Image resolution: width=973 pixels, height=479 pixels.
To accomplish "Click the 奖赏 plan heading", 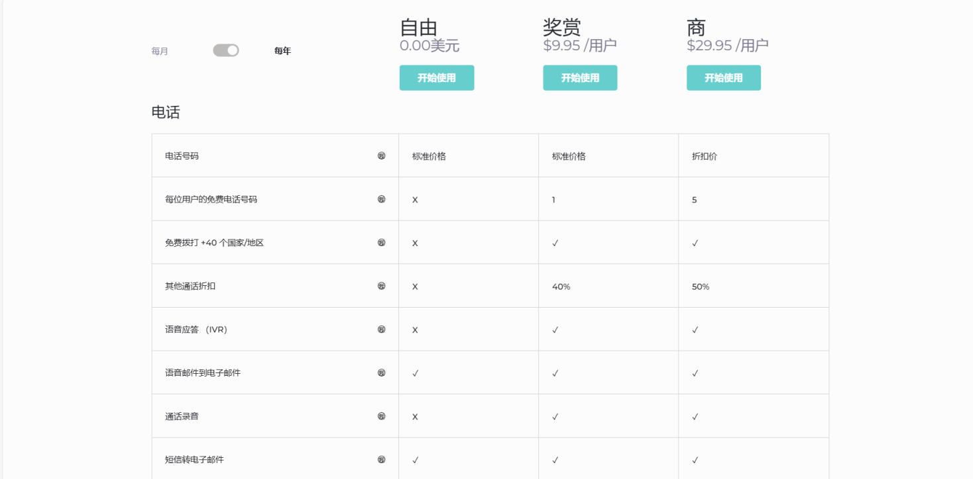I will pos(562,28).
